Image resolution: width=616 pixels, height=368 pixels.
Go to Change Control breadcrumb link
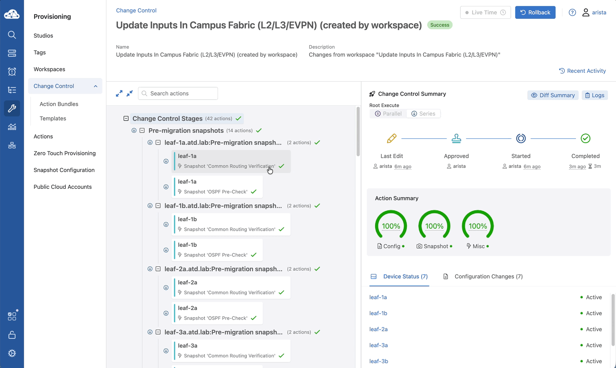coord(136,10)
